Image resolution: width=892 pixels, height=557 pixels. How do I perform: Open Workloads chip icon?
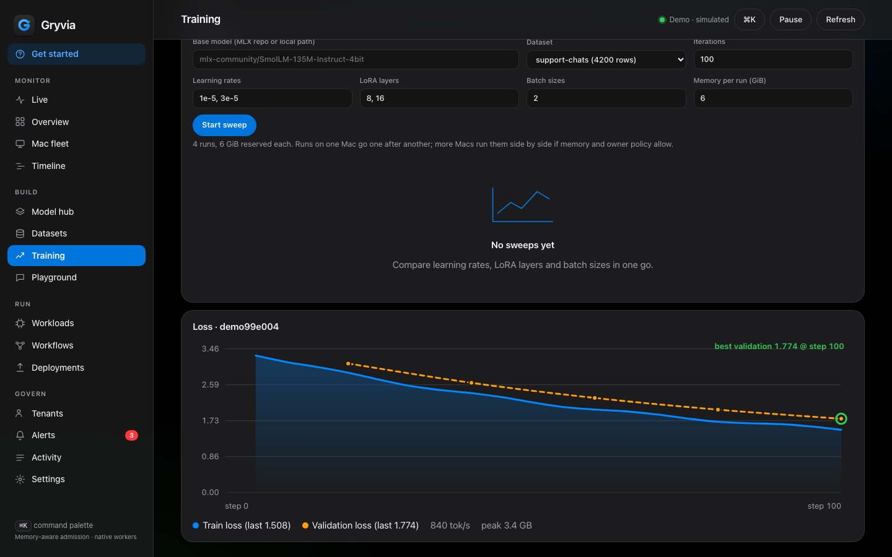[x=20, y=323]
